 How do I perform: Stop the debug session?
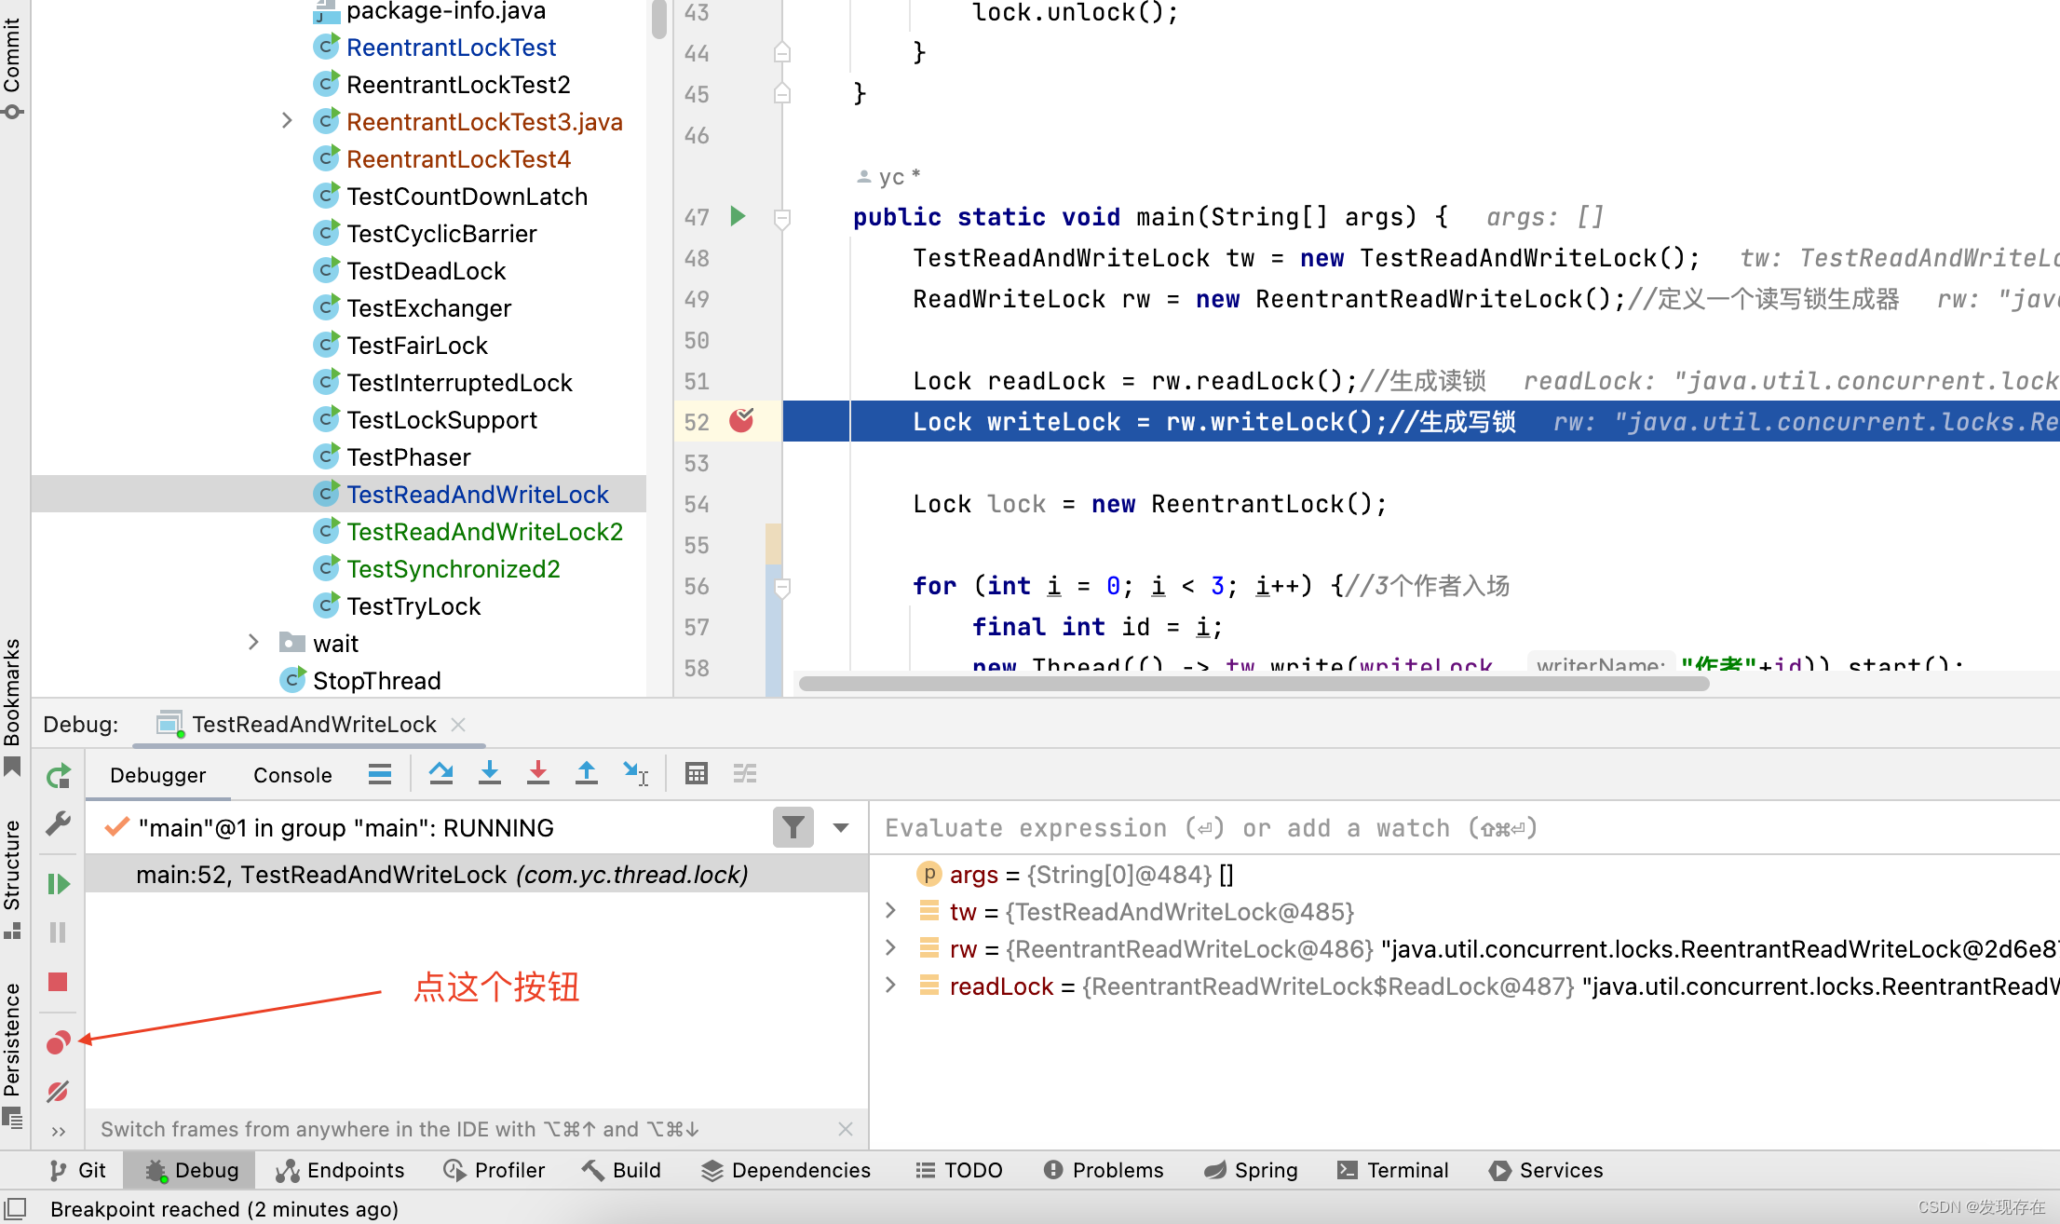58,983
